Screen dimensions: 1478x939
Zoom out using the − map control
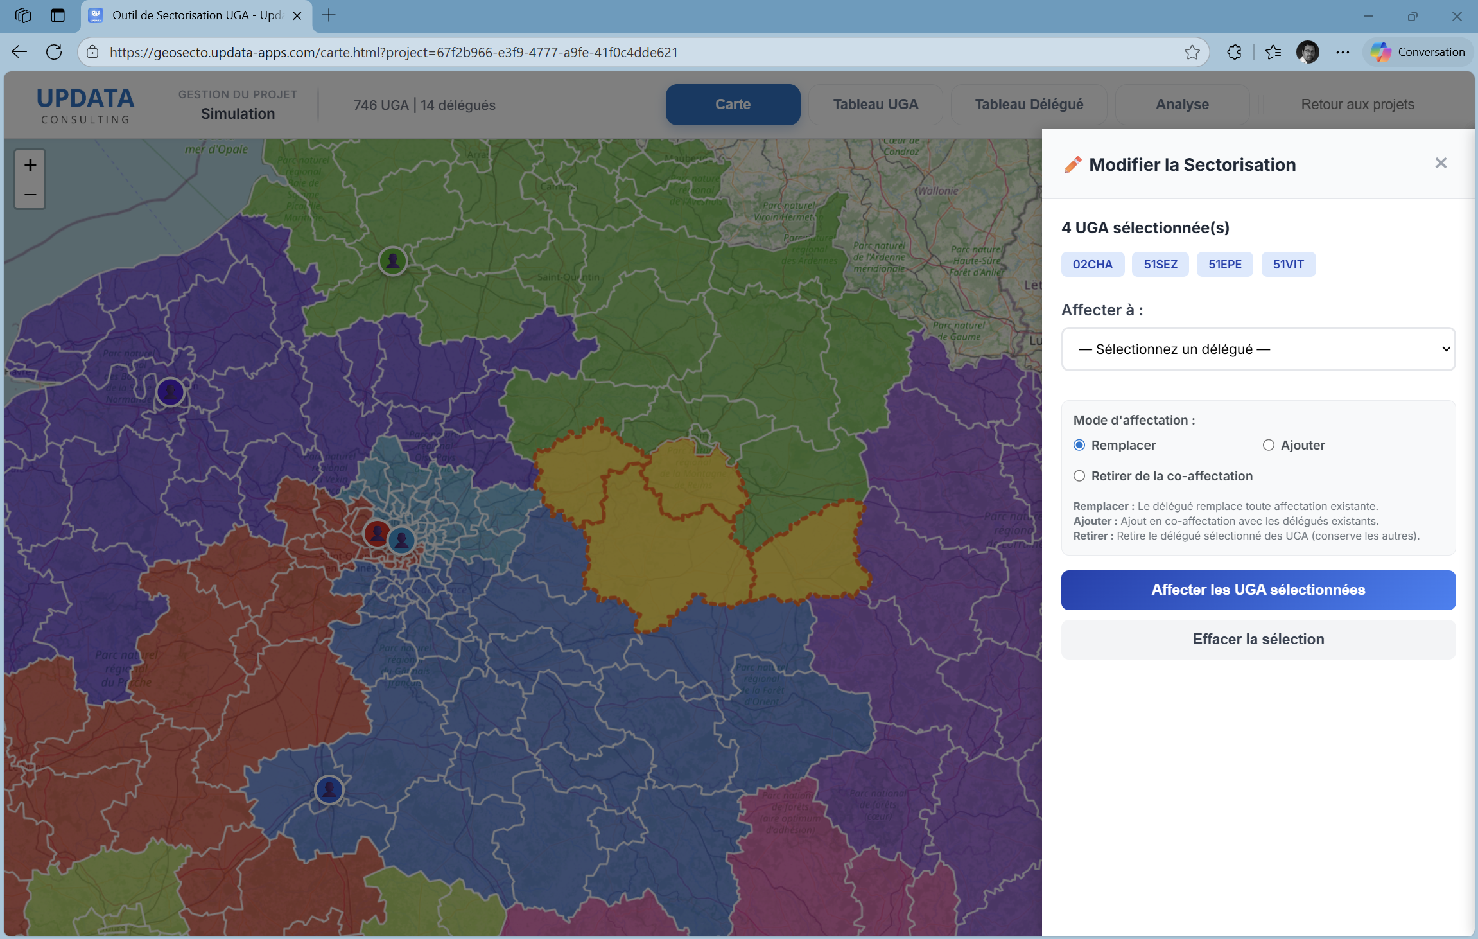point(30,194)
